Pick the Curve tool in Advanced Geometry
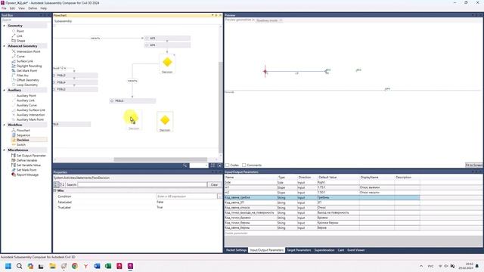Screen dimensions: 484x272 20,57
